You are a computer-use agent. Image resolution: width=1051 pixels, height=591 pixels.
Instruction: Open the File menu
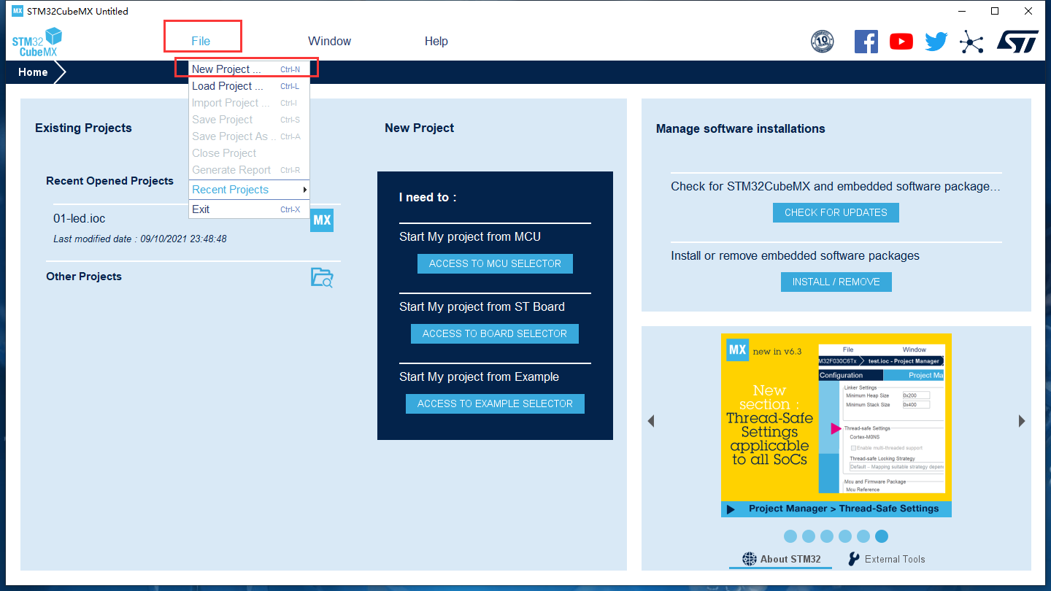[x=201, y=42]
